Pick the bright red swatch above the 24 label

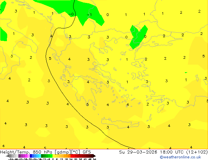[x=72, y=156]
